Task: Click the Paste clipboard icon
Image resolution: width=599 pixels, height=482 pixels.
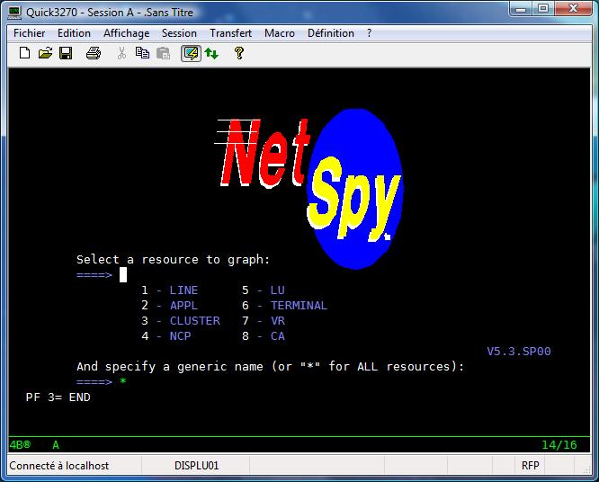Action: [x=163, y=53]
